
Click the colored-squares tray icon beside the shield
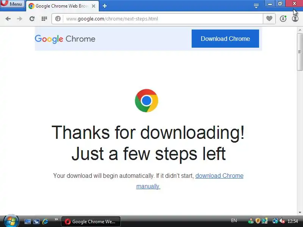[x=264, y=221]
